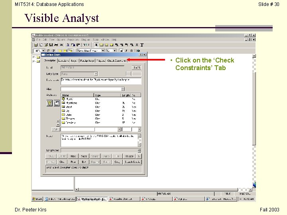The width and height of the screenshot is (287, 215).
Task: Click the copy icon in main toolbar
Action: coord(73,45)
